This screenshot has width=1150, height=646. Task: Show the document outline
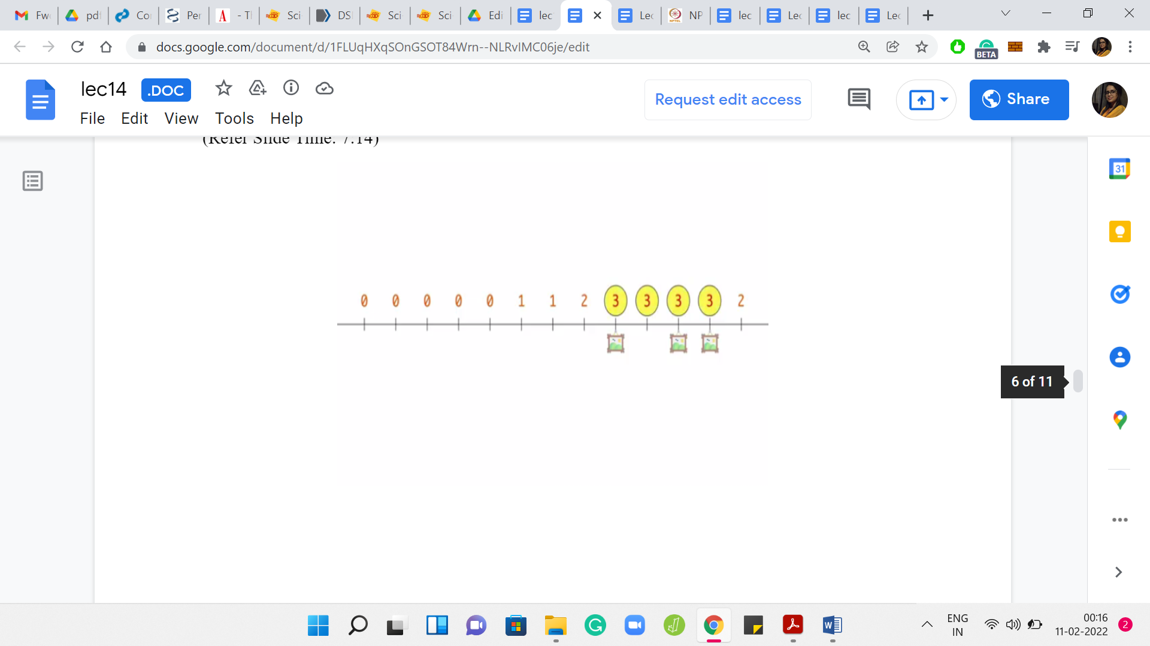pyautogui.click(x=33, y=181)
